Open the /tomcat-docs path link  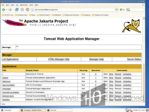click(8, 96)
